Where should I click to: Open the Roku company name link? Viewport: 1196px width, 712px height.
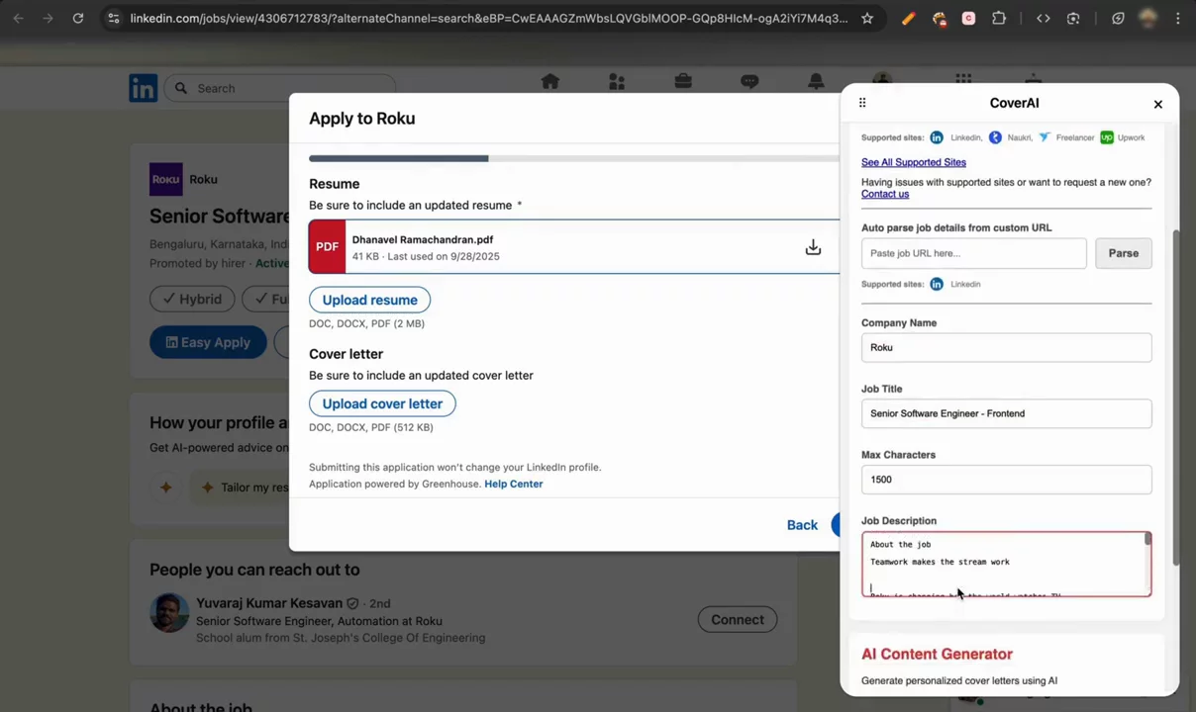point(203,179)
